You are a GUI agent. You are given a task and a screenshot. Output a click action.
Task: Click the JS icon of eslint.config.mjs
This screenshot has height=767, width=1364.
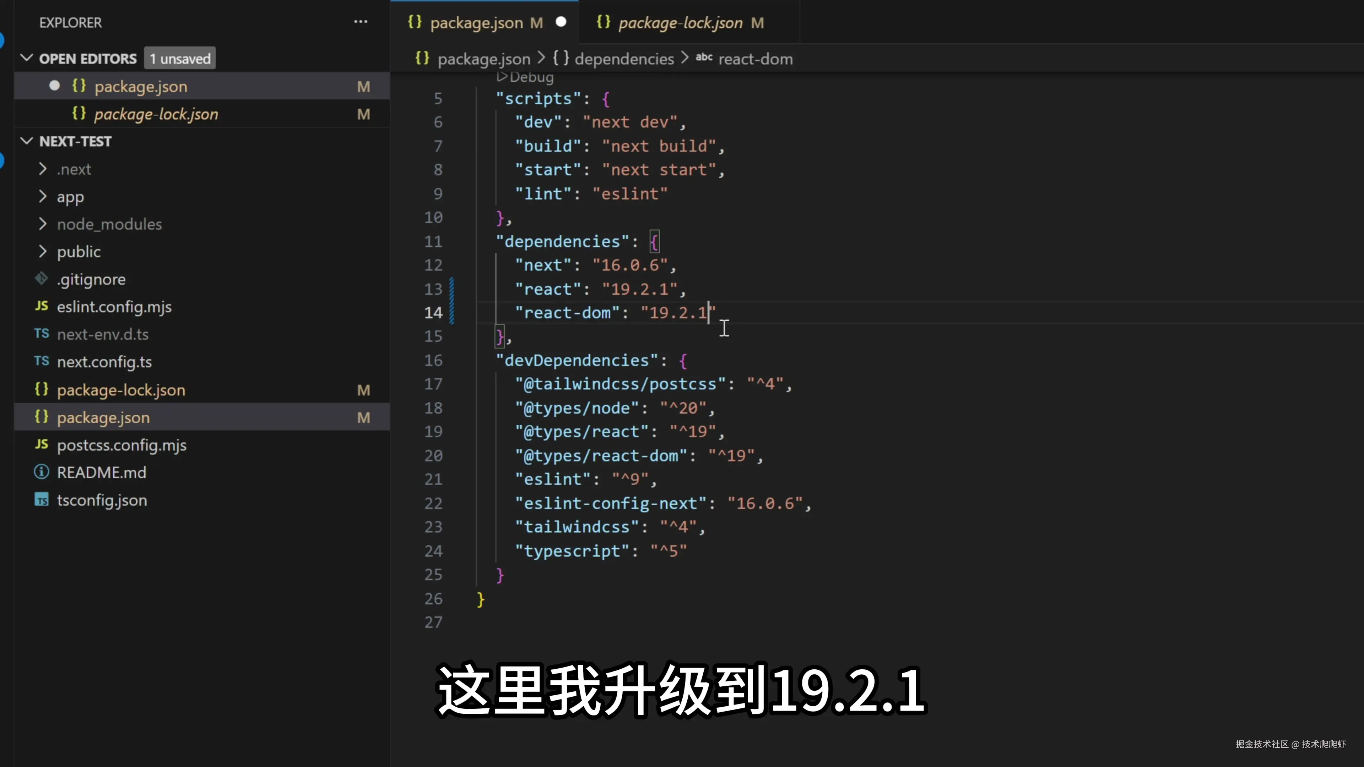pos(41,306)
